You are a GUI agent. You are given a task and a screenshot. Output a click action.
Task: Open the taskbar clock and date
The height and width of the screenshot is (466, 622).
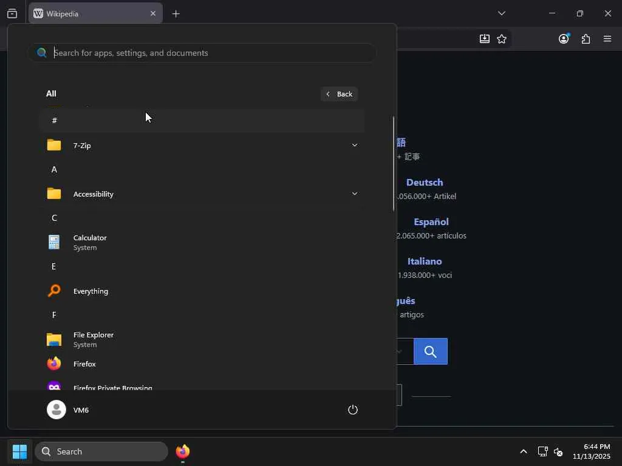coord(592,451)
